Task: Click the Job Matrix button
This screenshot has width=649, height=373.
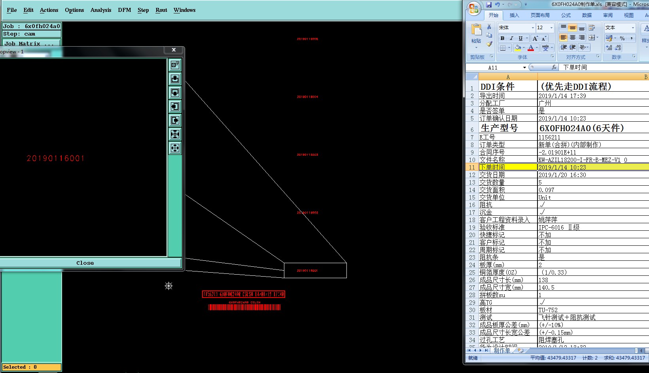Action: (32, 43)
